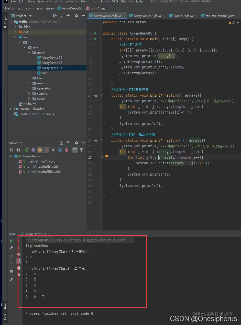This screenshot has height=325, width=241.
Task: Click green Rerun icon in Run panel
Action: tap(11, 241)
